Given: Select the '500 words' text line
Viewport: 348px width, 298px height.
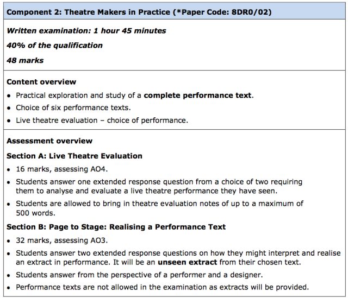Looking at the screenshot, I should point(35,213).
